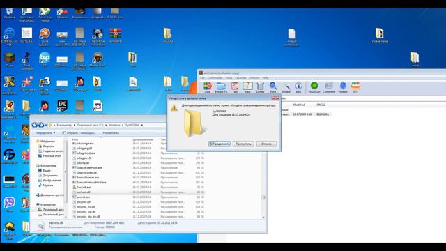Viewport: 446px width, 251px height.
Task: Click the Delete trash icon in WinRAR
Action: pyautogui.click(x=260, y=87)
